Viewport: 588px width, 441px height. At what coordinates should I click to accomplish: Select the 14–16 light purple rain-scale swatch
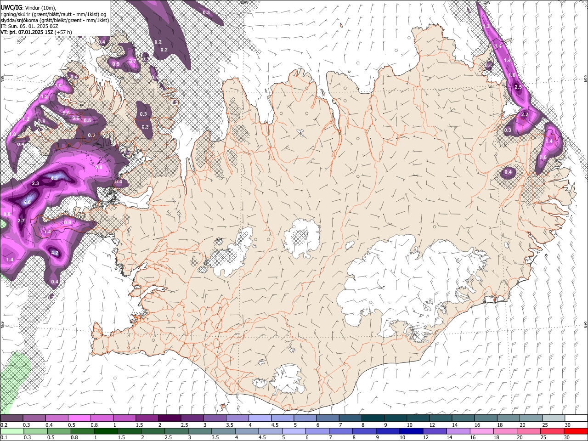tap(459, 431)
